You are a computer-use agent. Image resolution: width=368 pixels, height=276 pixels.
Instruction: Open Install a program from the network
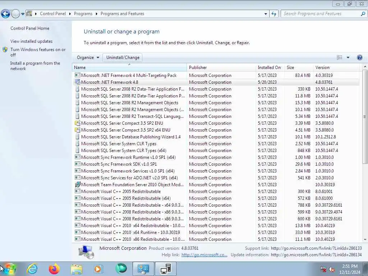(x=35, y=66)
